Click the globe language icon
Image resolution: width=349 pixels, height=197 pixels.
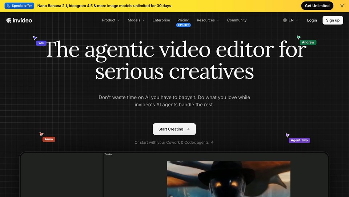285,20
